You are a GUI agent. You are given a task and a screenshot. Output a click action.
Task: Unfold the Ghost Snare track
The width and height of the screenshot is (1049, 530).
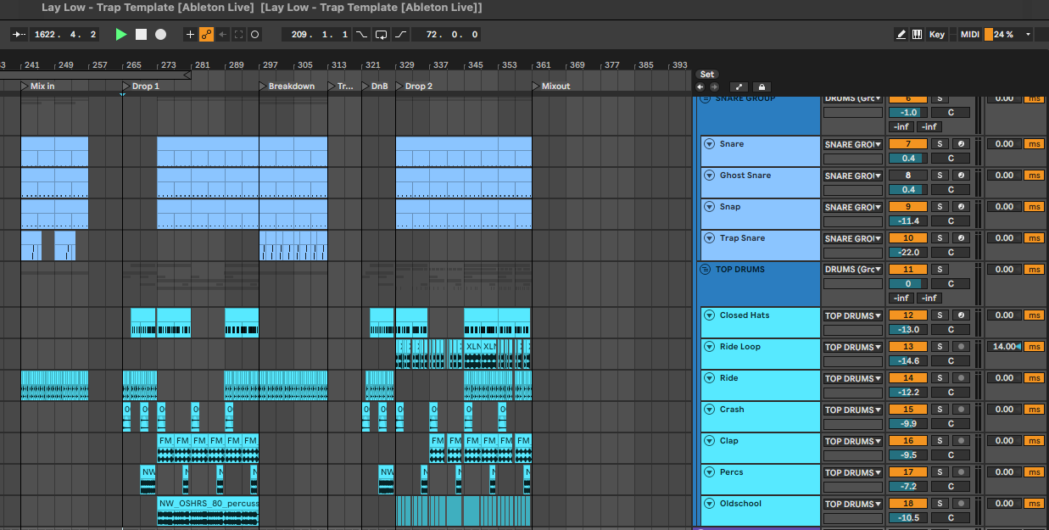click(709, 176)
